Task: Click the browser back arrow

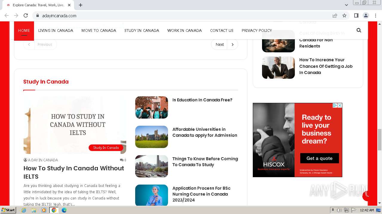Action: pos(7,15)
